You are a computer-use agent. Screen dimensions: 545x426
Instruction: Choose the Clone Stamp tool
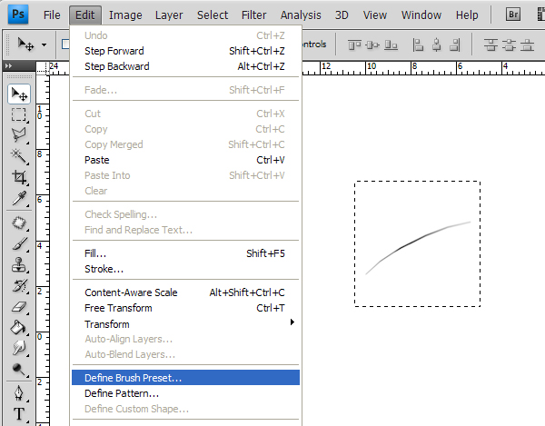click(x=18, y=264)
